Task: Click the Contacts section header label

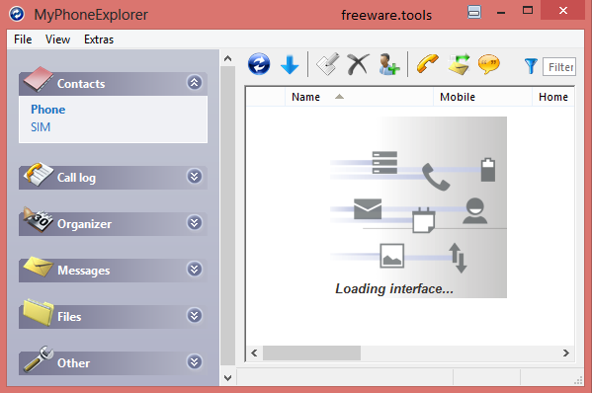Action: coord(81,84)
